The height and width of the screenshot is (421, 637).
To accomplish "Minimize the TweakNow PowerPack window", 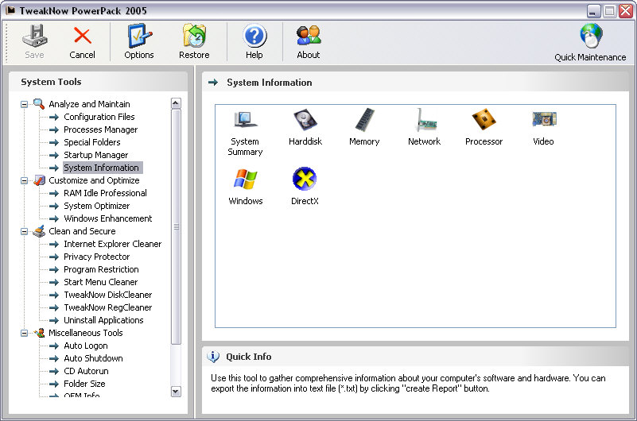I will pos(593,11).
